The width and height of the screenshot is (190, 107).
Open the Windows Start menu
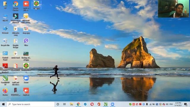tap(3, 104)
